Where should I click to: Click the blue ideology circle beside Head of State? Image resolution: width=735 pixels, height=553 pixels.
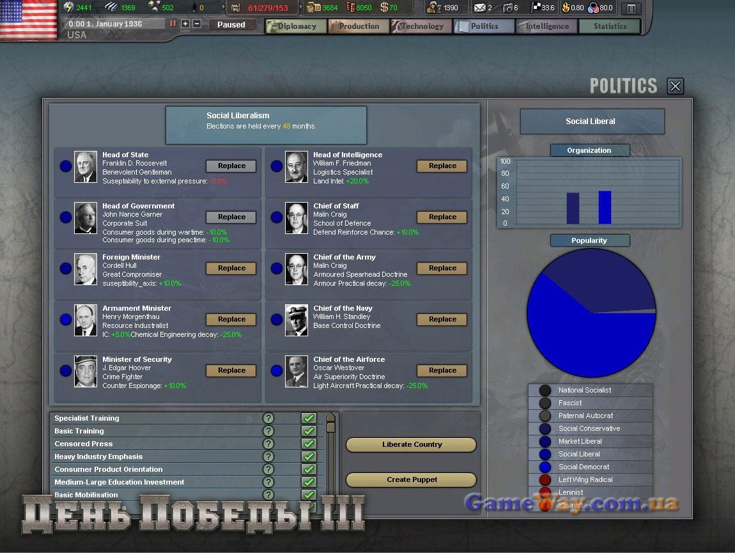(66, 166)
